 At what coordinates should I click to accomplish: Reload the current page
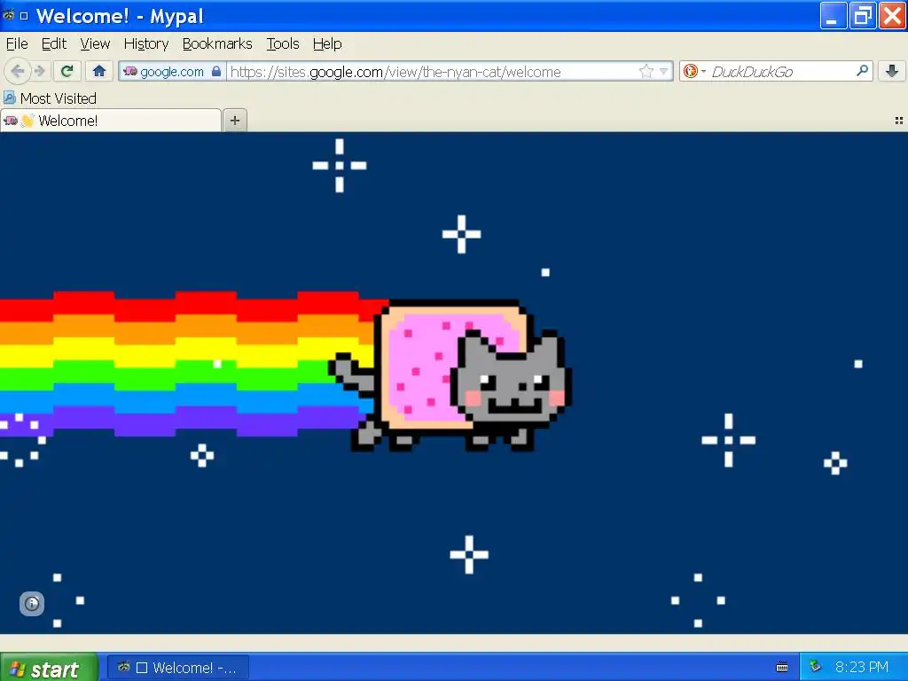(67, 71)
